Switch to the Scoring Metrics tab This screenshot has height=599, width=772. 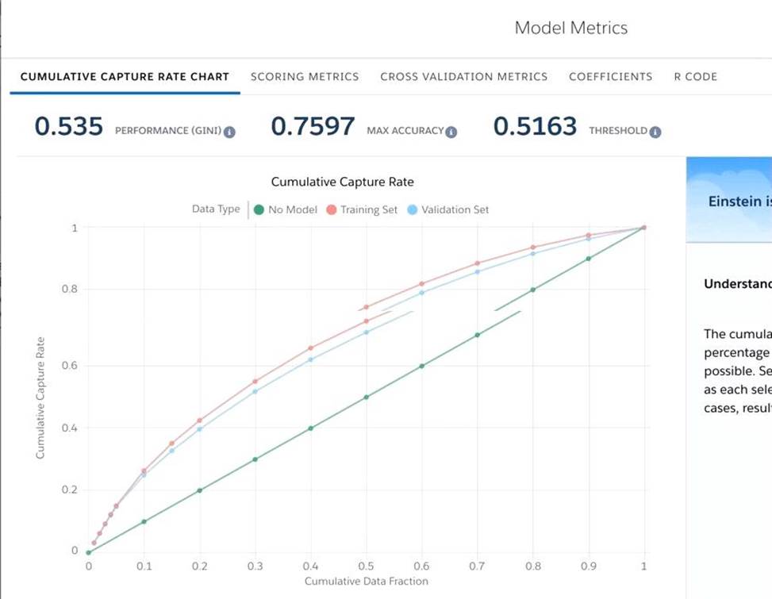305,77
